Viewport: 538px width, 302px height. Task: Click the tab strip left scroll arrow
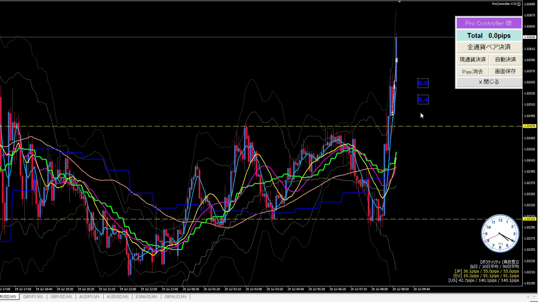tap(528, 296)
